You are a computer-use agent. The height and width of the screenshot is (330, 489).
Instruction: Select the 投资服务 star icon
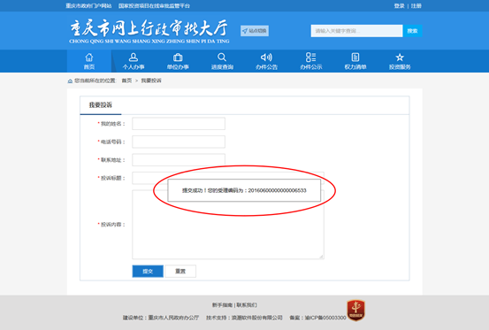400,58
